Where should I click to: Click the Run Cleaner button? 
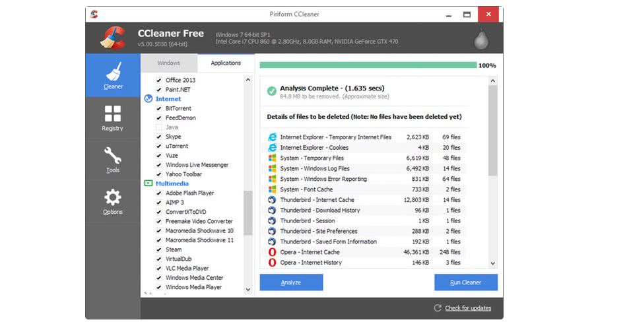point(466,282)
